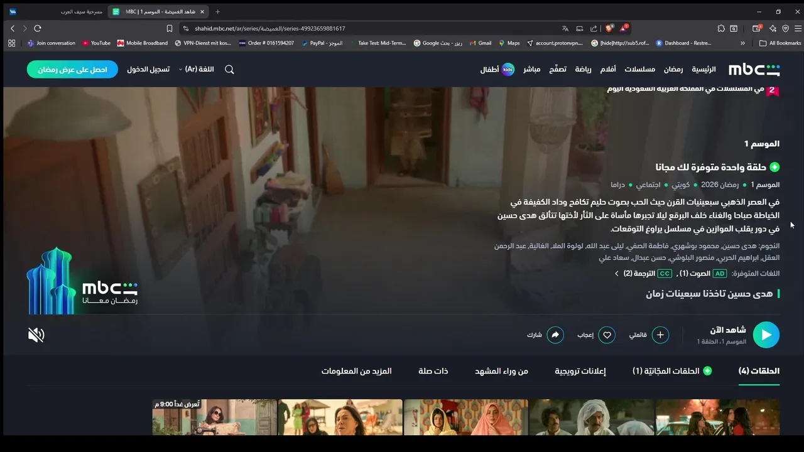Screen dimensions: 804x452
Task: Click the login link تسجيل الدخول
Action: point(148,69)
